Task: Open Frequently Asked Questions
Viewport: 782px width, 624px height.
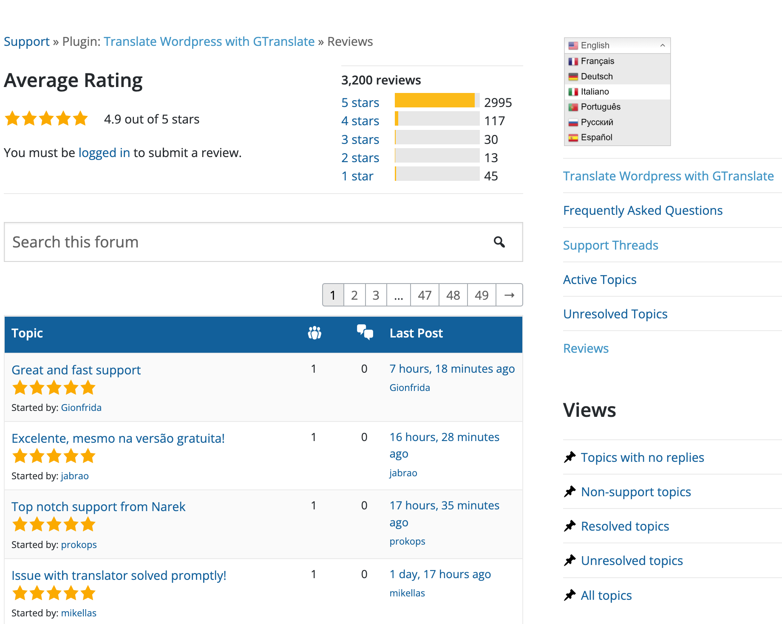Action: point(643,211)
